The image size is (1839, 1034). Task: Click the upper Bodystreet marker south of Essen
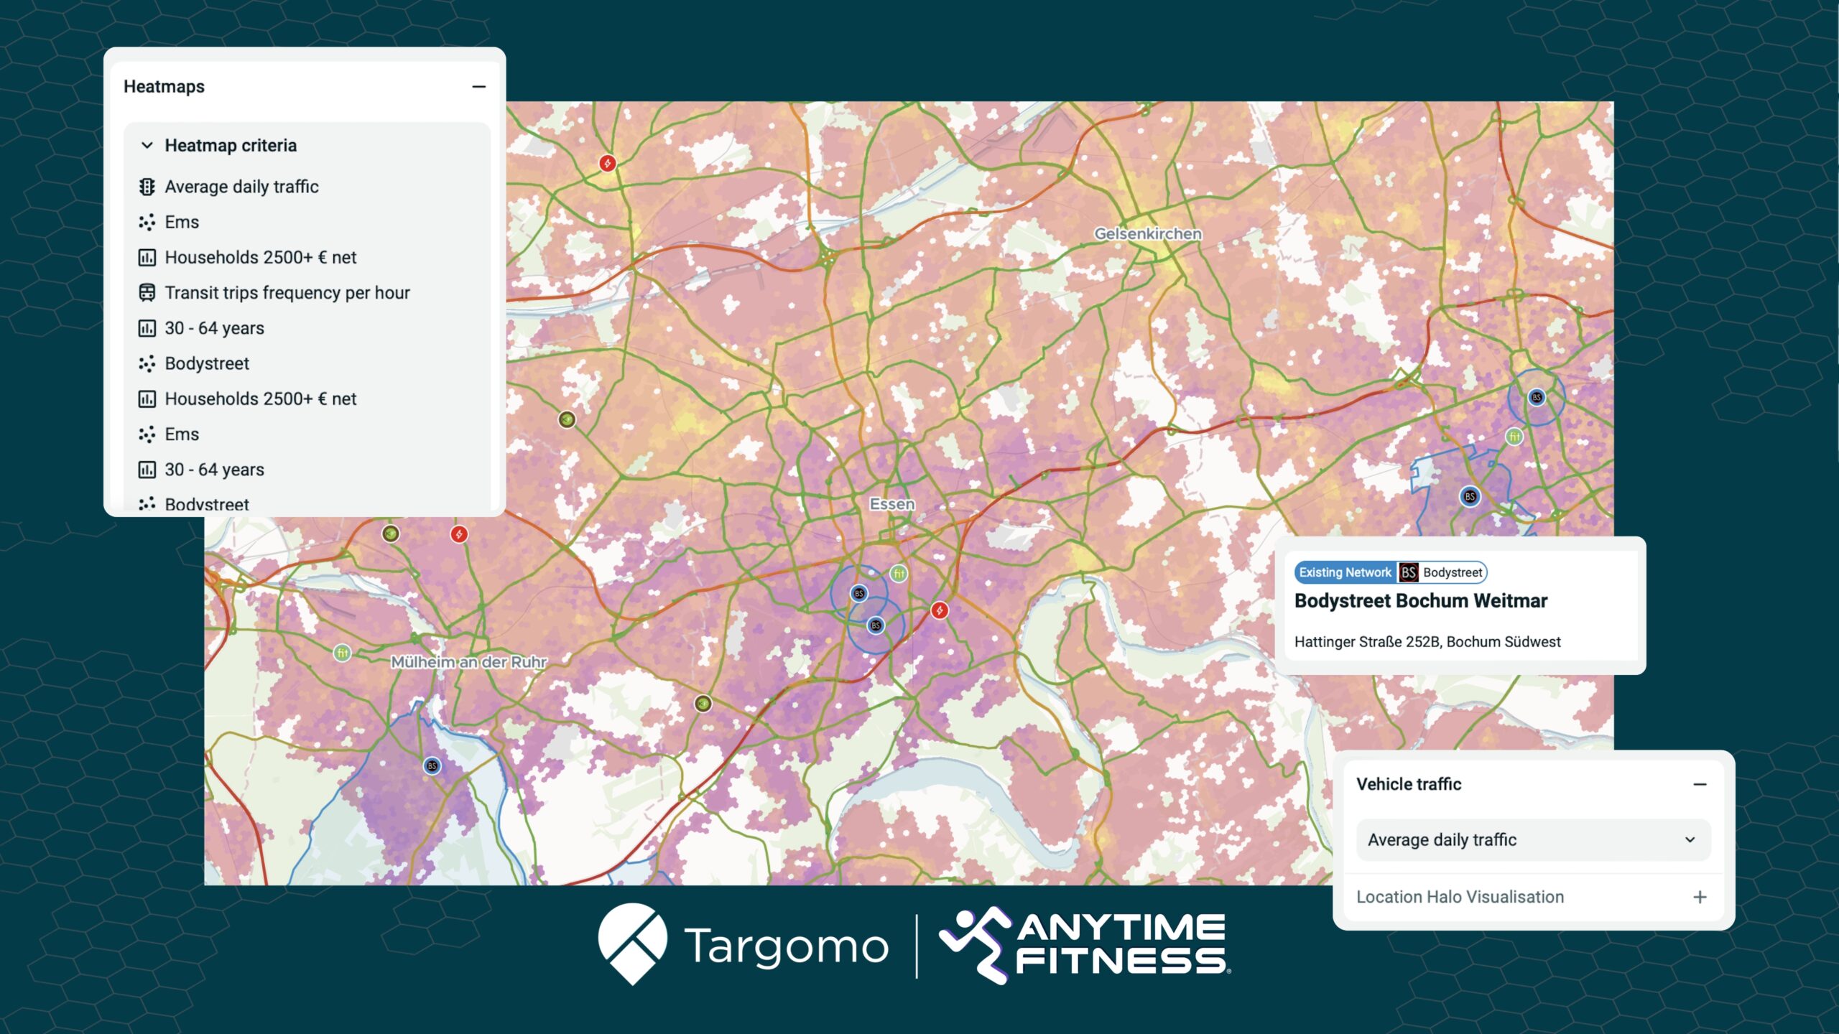(x=858, y=593)
